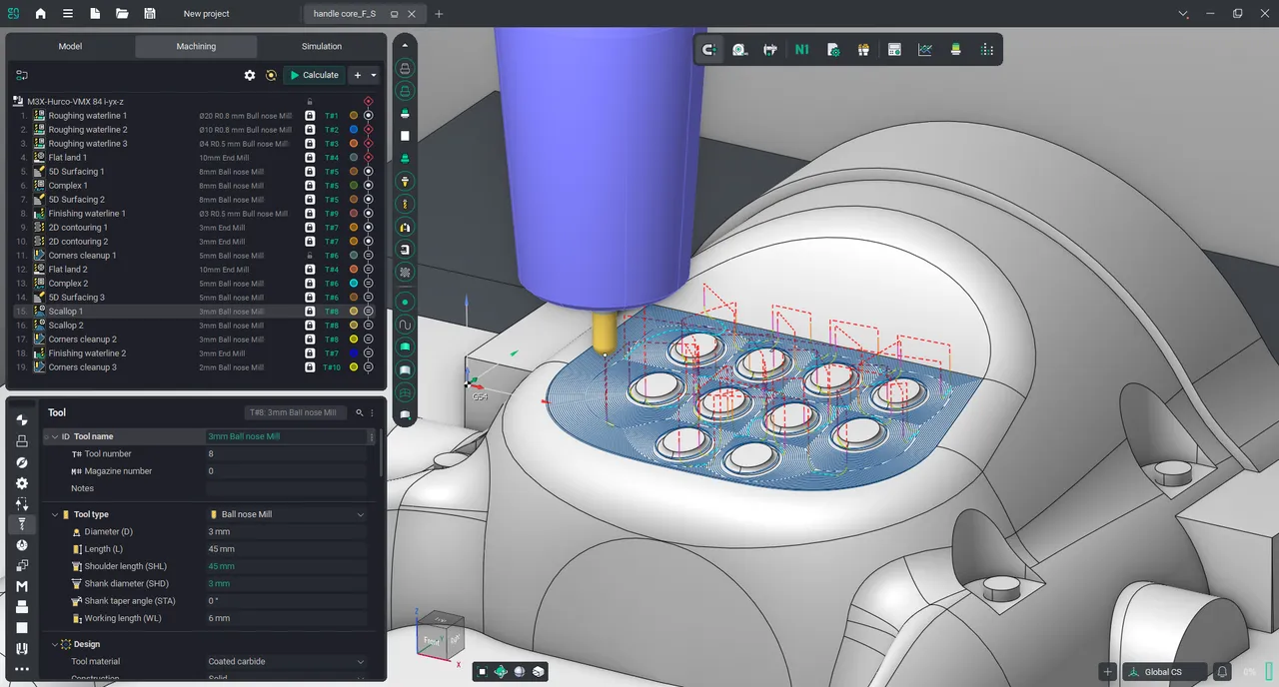Toggle lock for Flat land 1
Image resolution: width=1279 pixels, height=687 pixels.
[310, 158]
